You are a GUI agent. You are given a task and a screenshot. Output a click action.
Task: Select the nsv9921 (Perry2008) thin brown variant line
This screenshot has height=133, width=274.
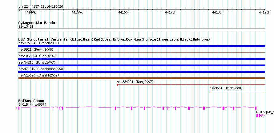(x=142, y=52)
